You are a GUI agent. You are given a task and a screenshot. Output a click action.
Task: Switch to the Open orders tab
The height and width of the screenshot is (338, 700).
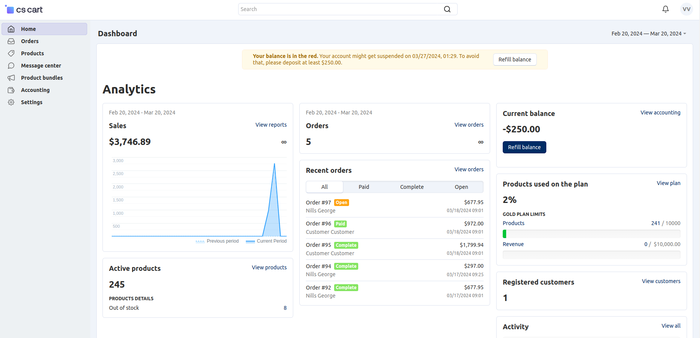pos(461,187)
